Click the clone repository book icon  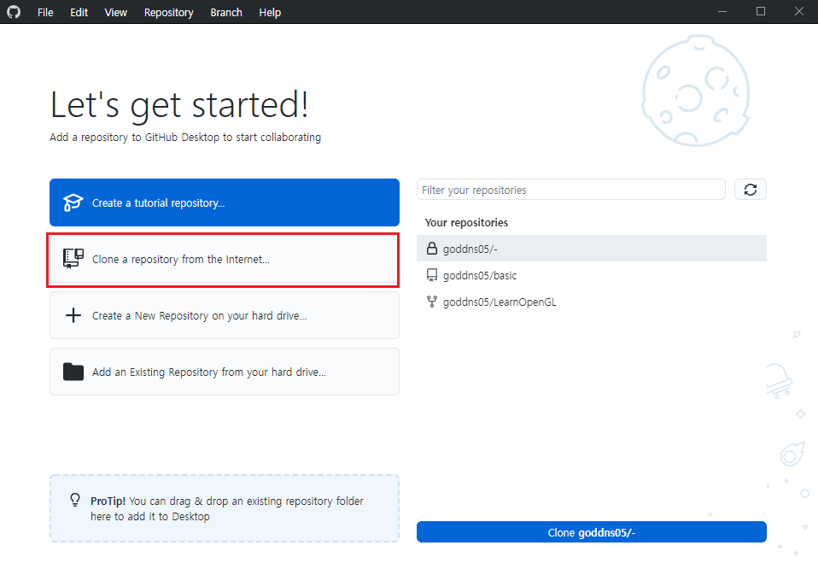73,259
